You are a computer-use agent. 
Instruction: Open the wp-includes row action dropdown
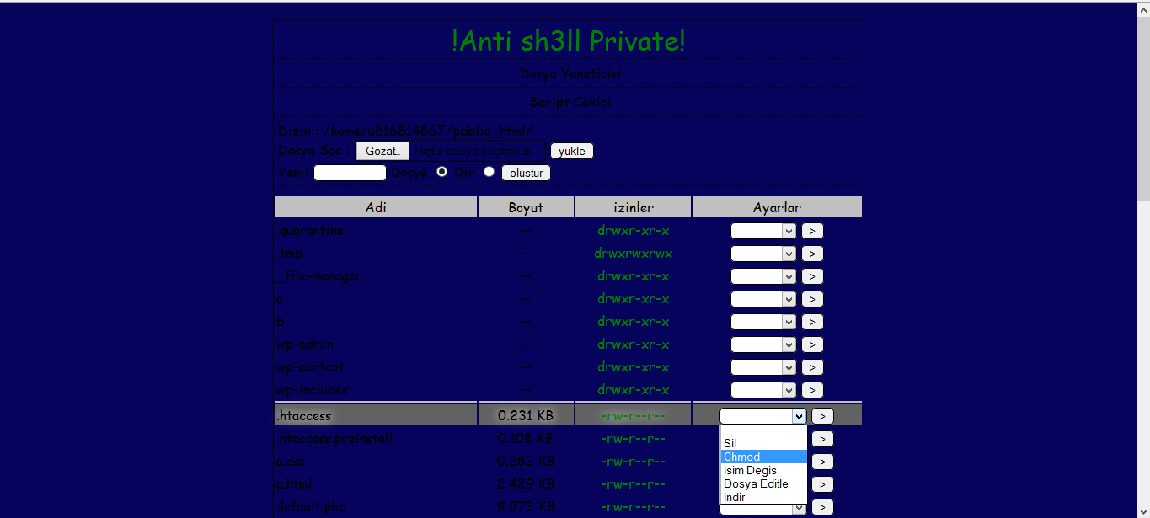tap(763, 390)
